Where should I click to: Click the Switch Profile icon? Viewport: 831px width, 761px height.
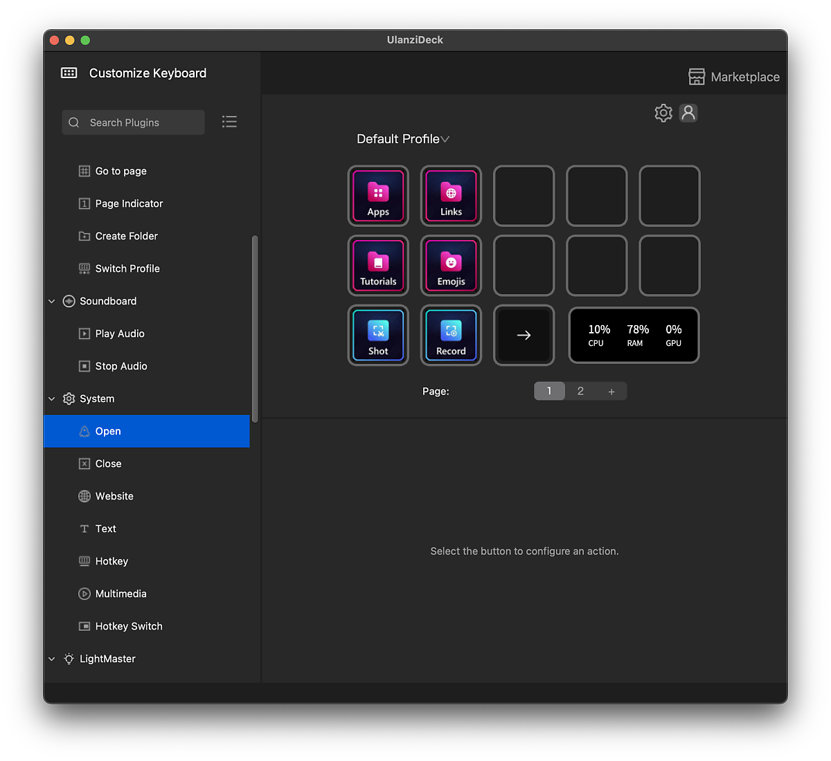84,268
